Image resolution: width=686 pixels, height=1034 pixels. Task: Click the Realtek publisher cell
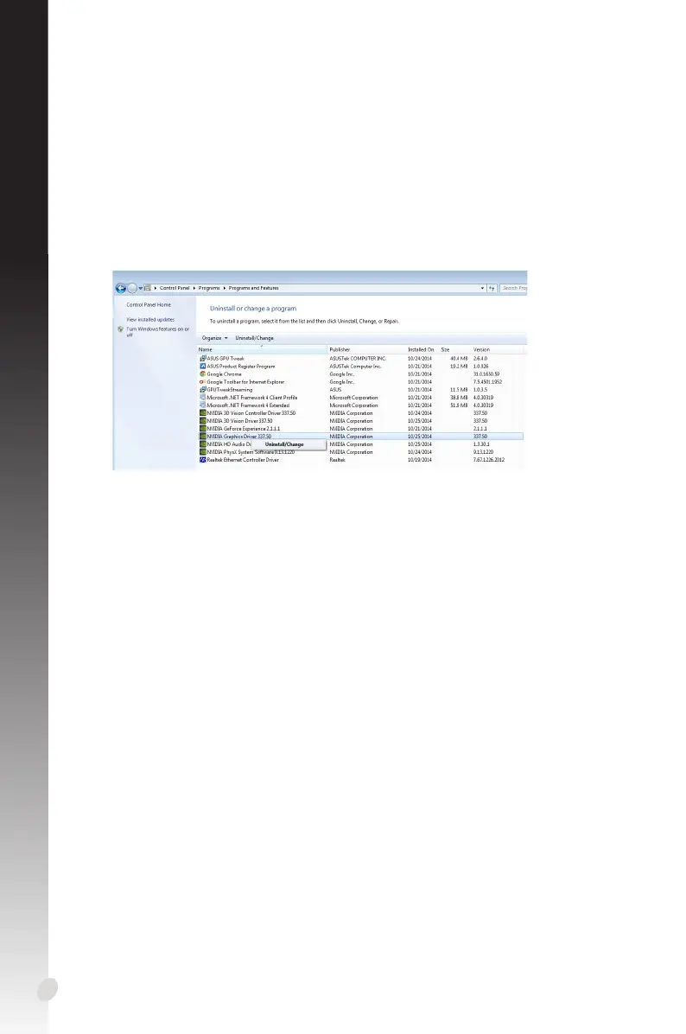[338, 460]
